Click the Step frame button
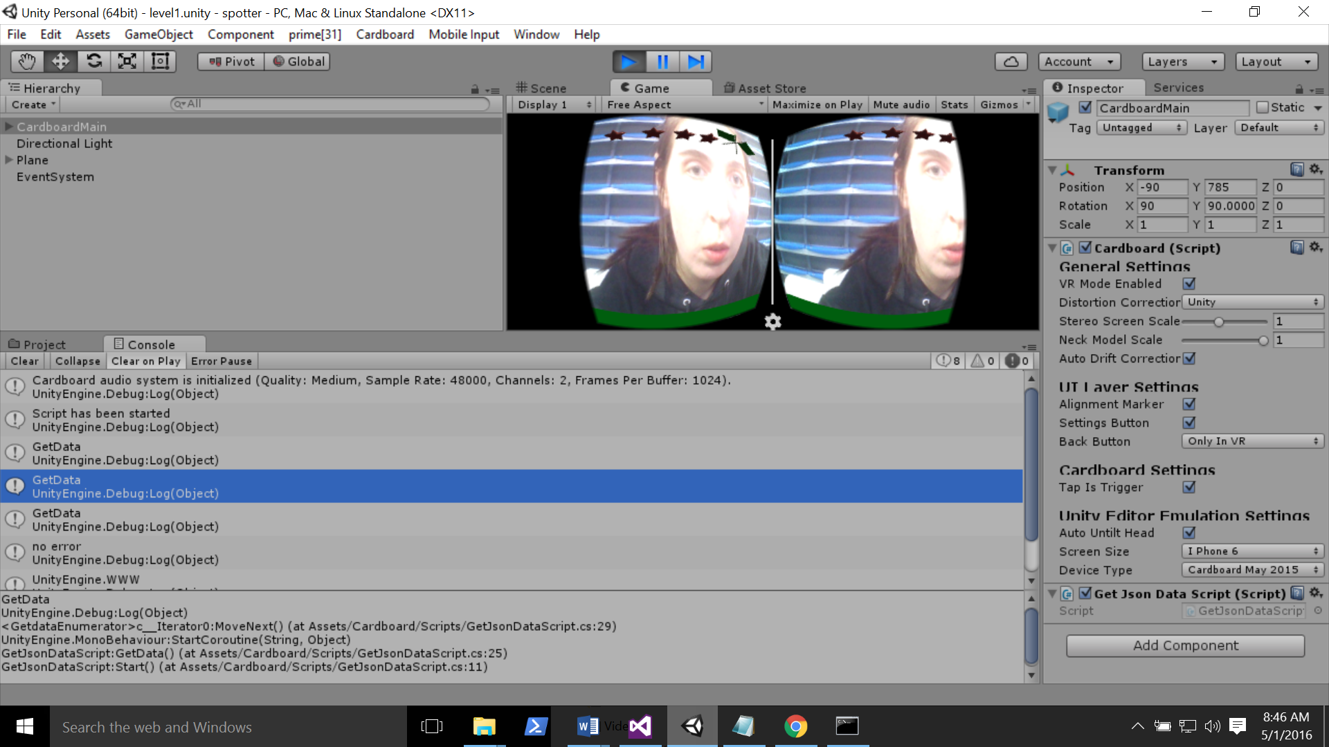 (x=696, y=62)
